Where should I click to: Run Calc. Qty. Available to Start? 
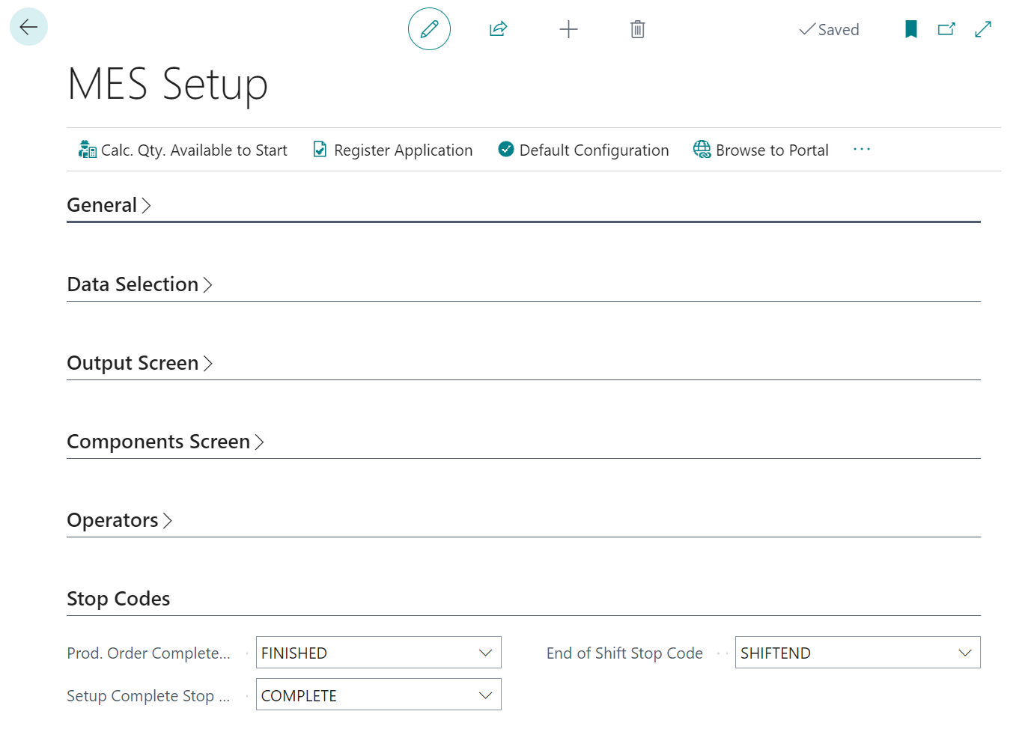[183, 150]
